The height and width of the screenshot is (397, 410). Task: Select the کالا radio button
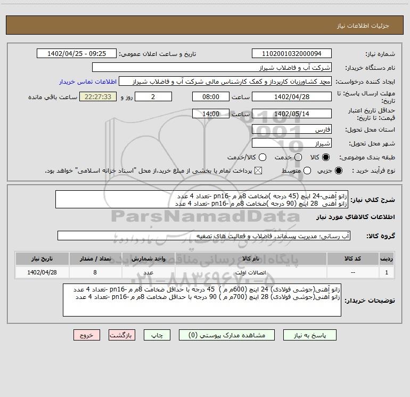[x=326, y=157]
